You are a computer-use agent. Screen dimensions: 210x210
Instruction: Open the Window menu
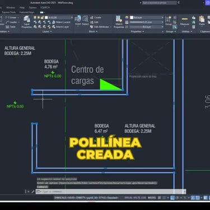point(11,8)
